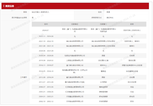Click the 副总经理 position cell
Image resolution: width=153 pixels, height=106 pixels.
pyautogui.click(x=132, y=60)
